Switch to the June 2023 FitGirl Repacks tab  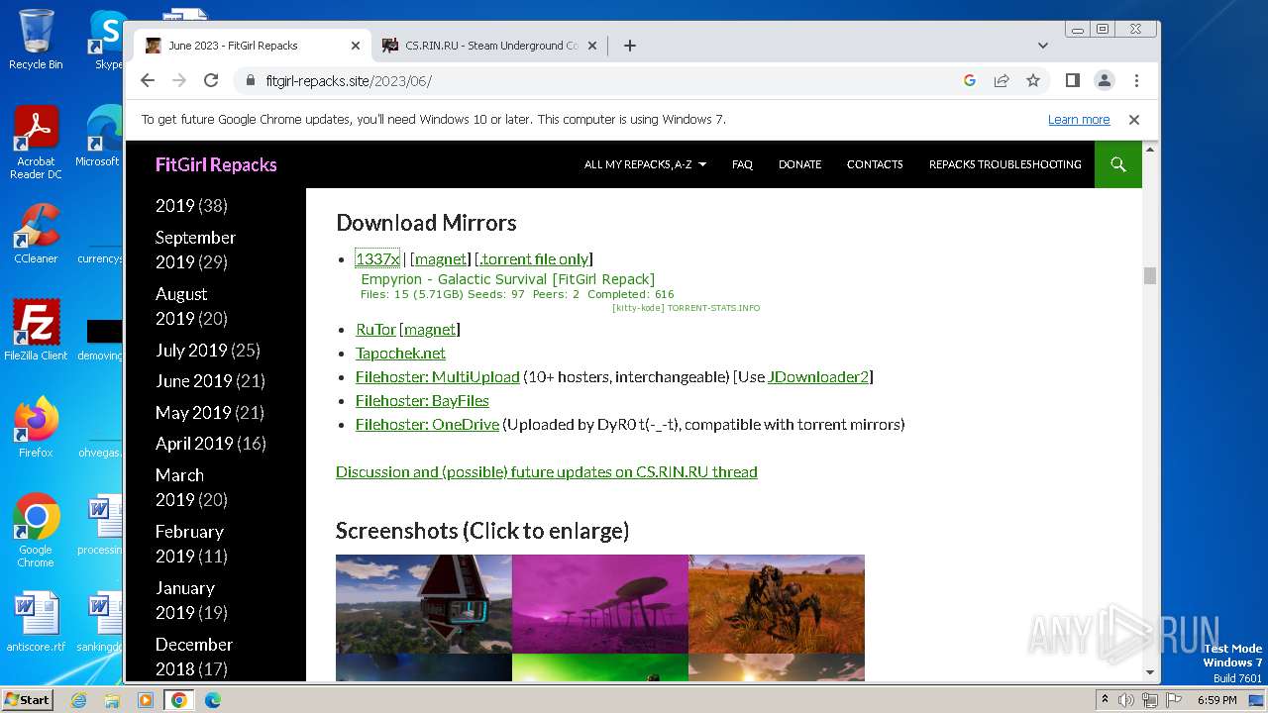(x=253, y=46)
